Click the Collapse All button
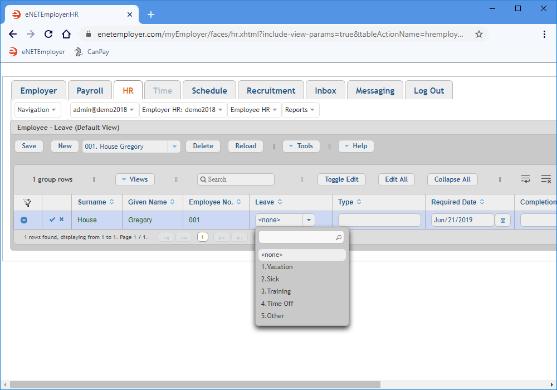Image resolution: width=557 pixels, height=390 pixels. 452,179
